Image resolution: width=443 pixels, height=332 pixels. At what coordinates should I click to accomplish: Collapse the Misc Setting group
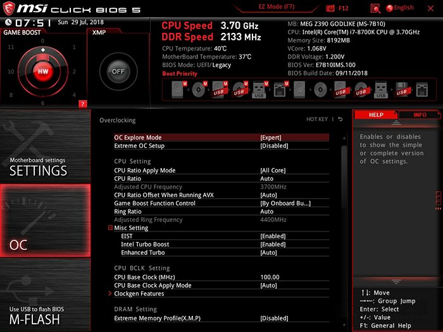(111, 228)
